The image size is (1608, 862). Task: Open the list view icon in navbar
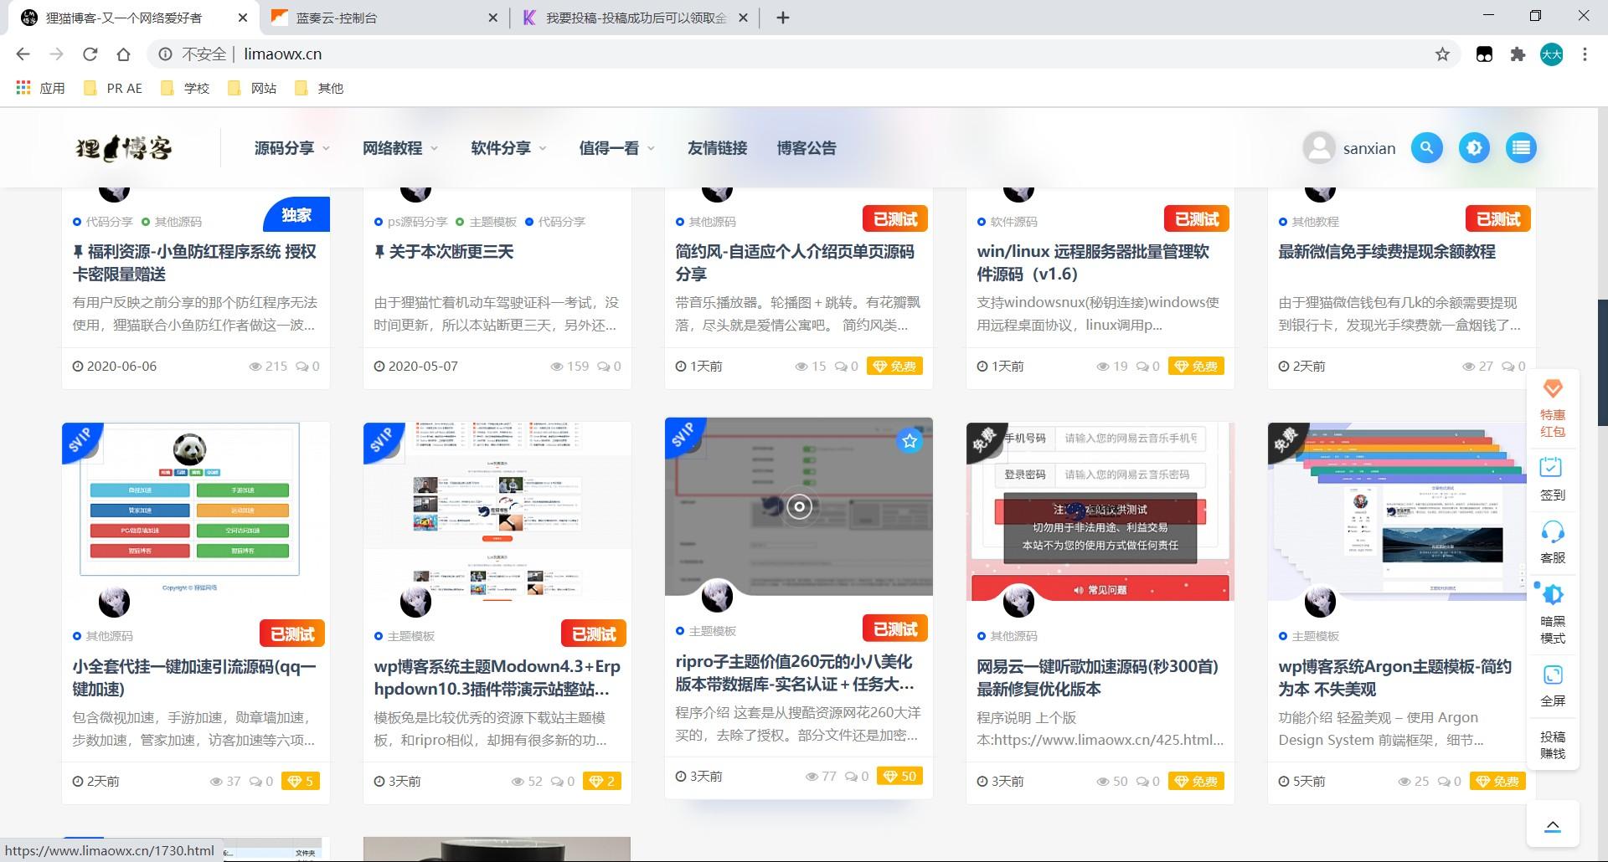1521,147
